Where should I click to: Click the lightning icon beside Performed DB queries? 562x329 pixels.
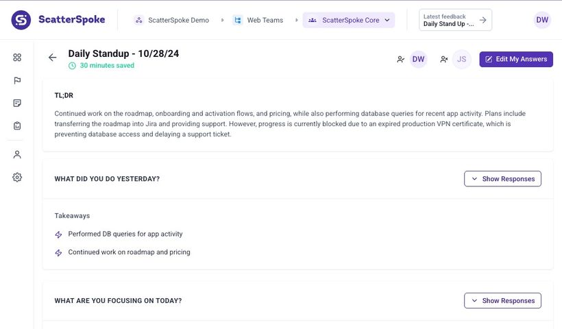(x=58, y=234)
